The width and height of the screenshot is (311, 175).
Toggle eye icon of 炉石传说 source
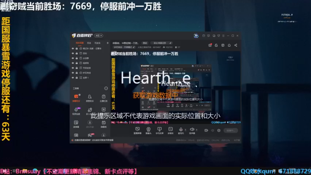pos(73,73)
